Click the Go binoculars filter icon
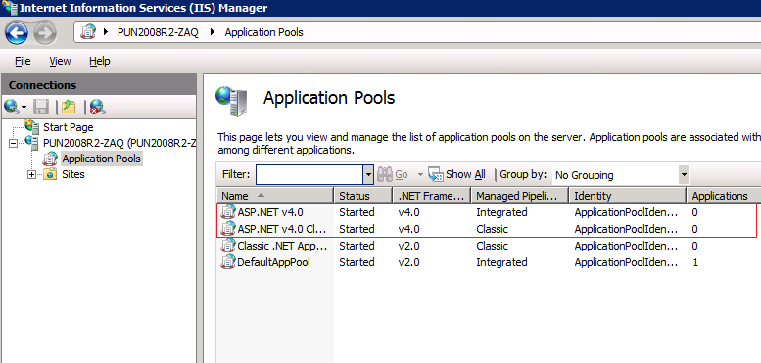761x363 pixels. pos(385,174)
